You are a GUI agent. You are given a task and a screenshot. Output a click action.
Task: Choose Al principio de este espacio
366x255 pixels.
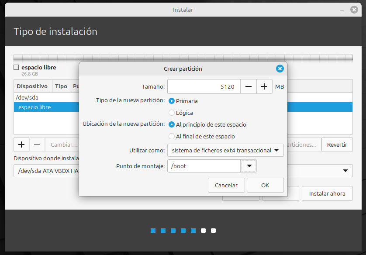coord(172,124)
